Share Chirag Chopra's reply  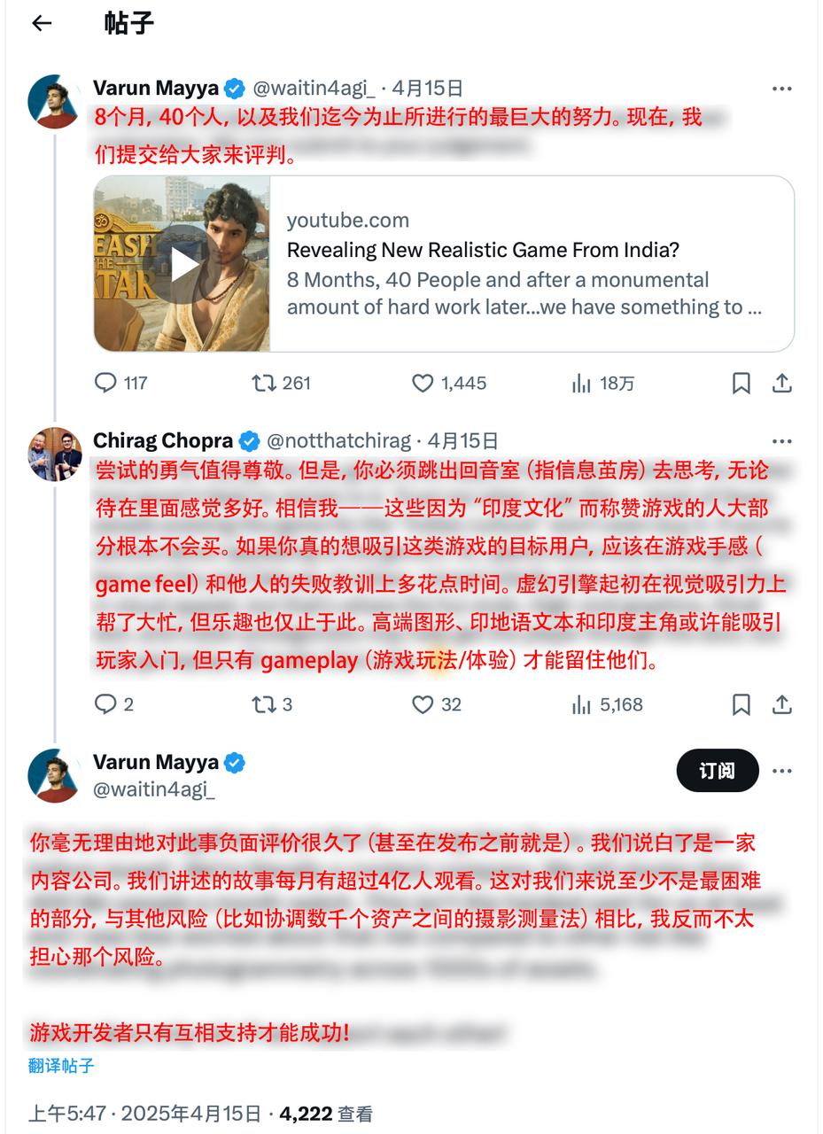pos(782,704)
